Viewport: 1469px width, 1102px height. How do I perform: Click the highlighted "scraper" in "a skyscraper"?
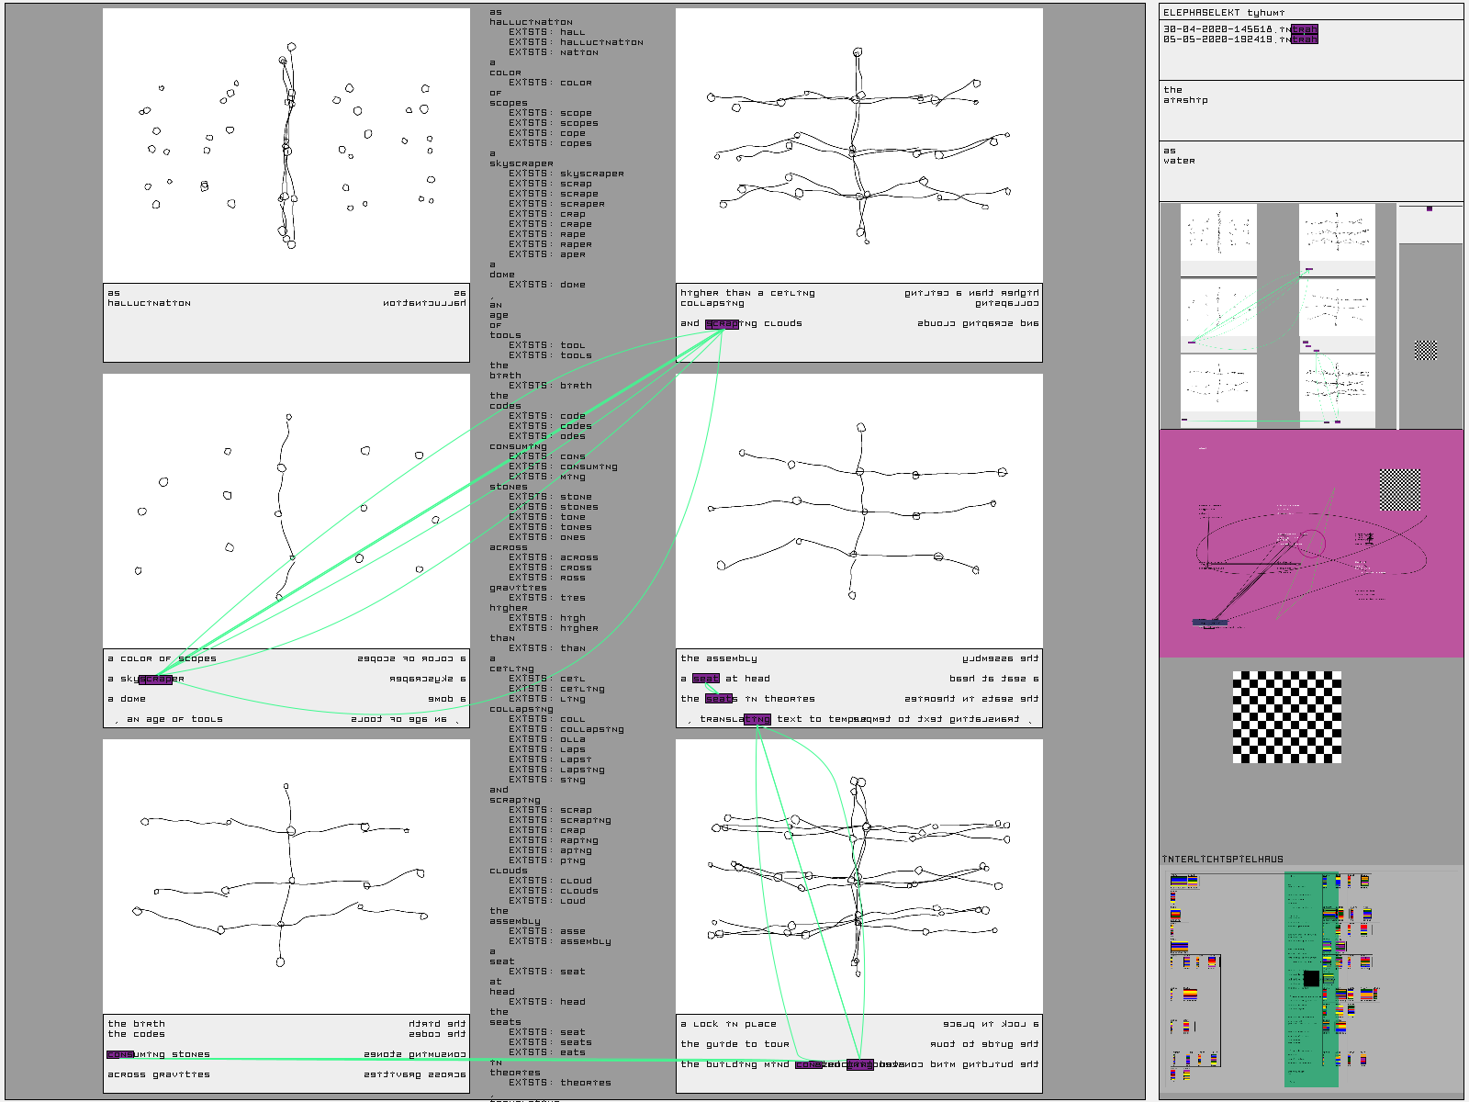[155, 680]
